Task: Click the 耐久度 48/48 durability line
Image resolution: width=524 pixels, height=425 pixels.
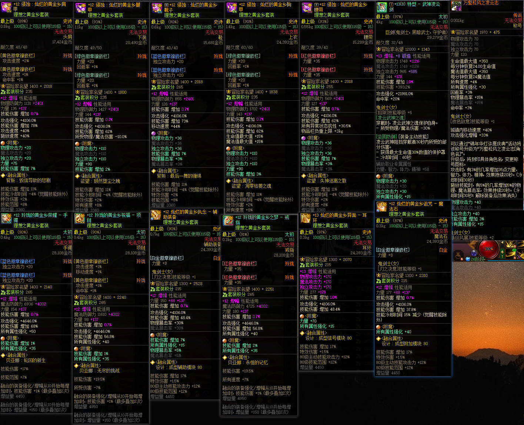Action: click(14, 47)
